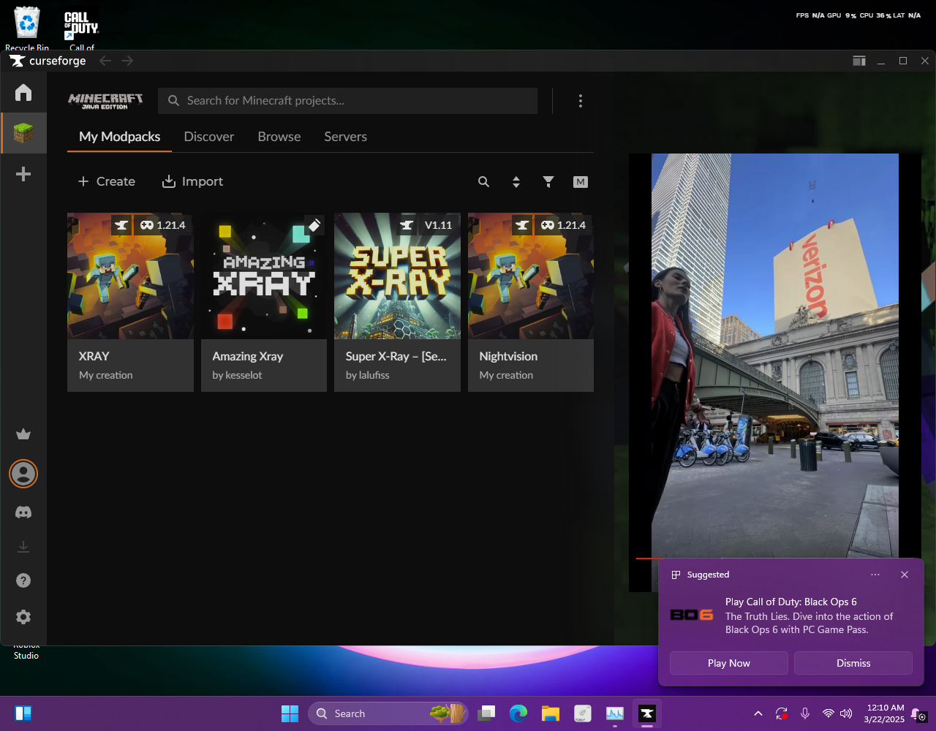Screen dimensions: 936x731
Task: Open the settings gear in CurseForge sidebar
Action: coord(23,617)
